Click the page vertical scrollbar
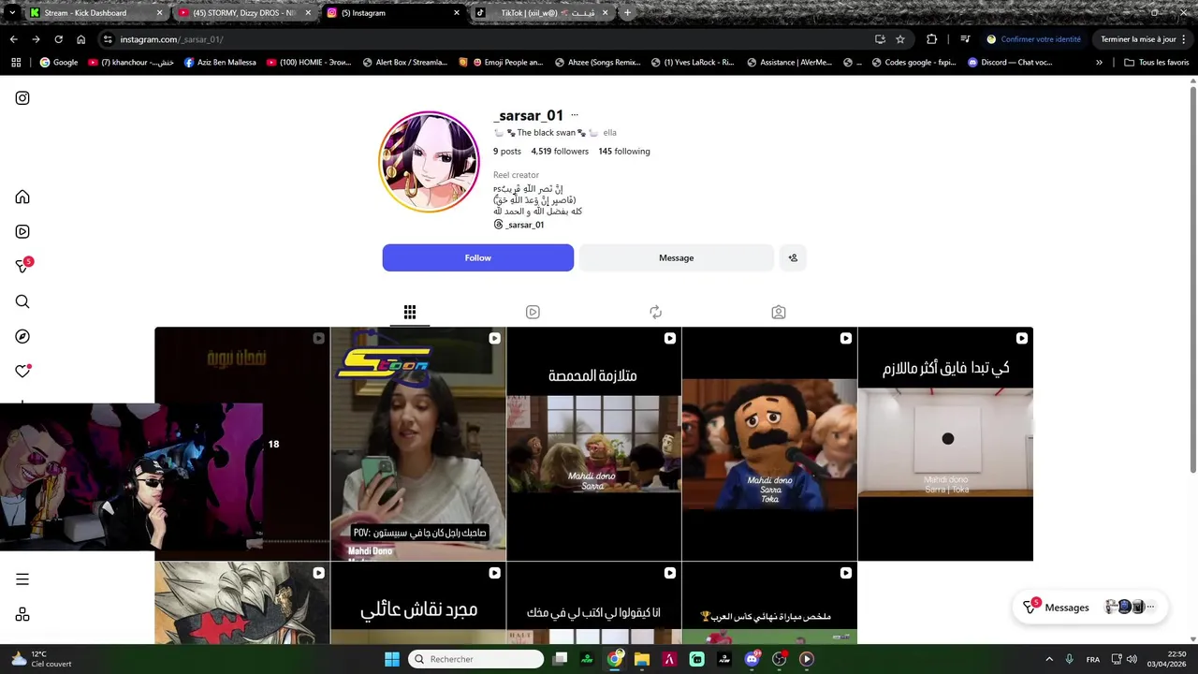The width and height of the screenshot is (1198, 674). coord(1193,278)
